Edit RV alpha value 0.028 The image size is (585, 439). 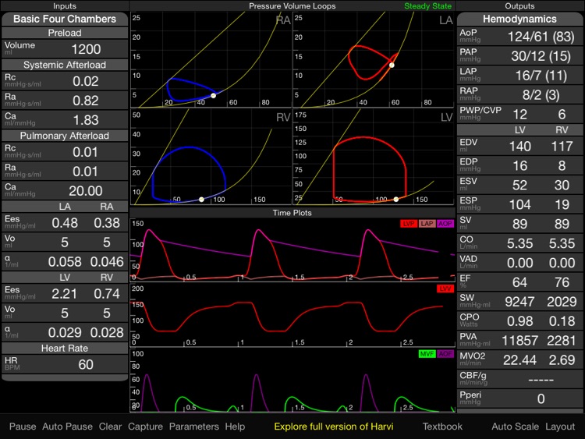click(107, 332)
